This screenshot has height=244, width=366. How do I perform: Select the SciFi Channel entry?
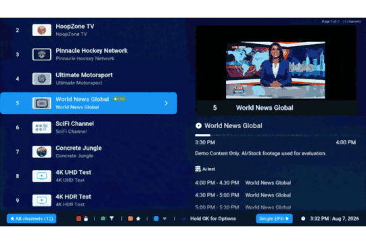pos(89,127)
